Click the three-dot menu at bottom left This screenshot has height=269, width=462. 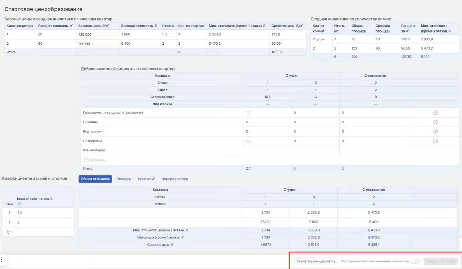click(x=2, y=259)
